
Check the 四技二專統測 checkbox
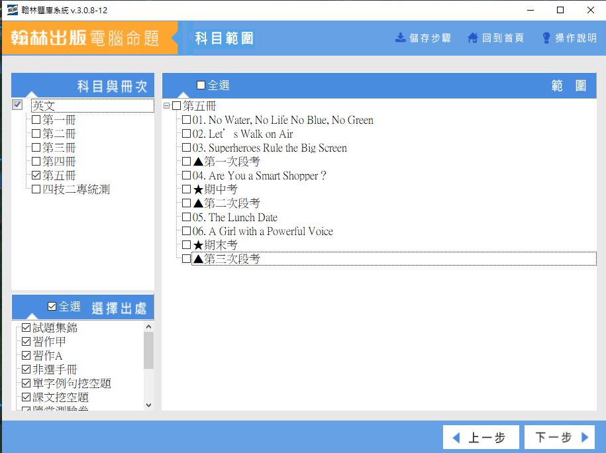point(36,189)
